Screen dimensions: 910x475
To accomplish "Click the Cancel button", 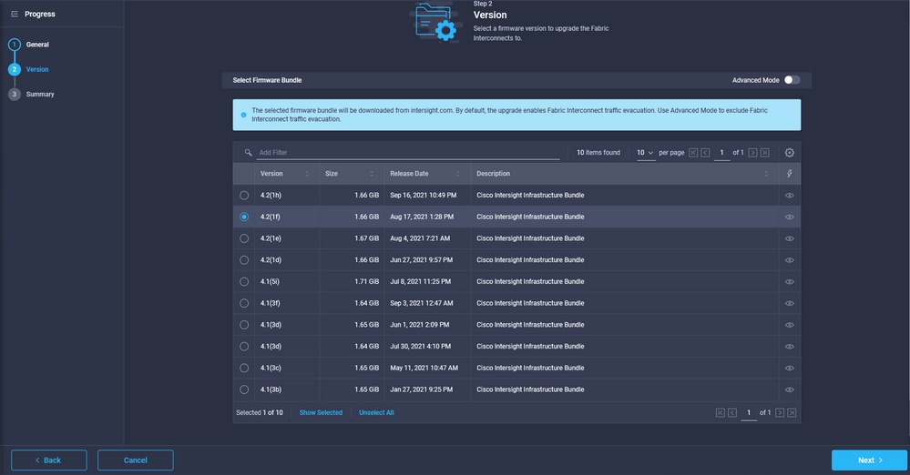I will (135, 460).
